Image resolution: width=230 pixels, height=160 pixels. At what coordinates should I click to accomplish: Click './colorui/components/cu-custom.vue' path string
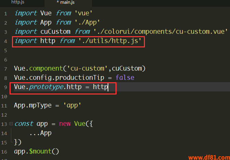(x=161, y=32)
